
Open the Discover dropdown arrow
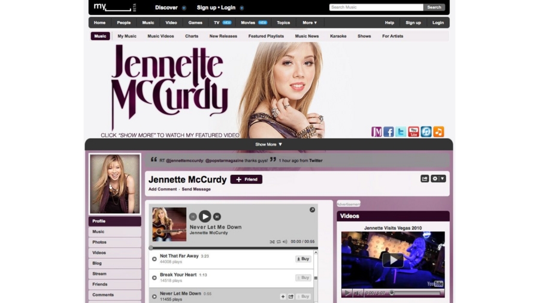click(184, 8)
